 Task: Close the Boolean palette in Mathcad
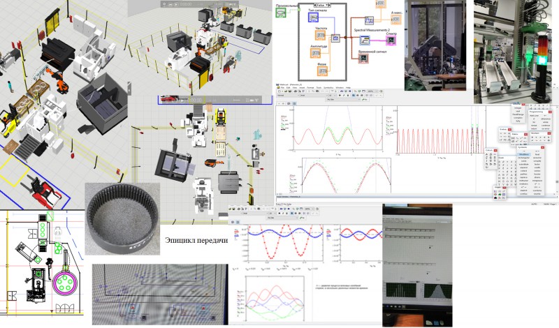[549, 133]
